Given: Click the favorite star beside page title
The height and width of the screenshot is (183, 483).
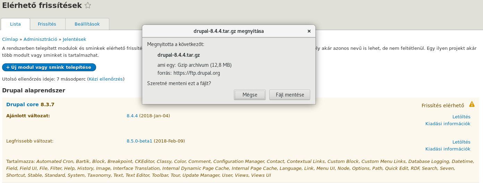Looking at the screenshot, I should point(88,5).
